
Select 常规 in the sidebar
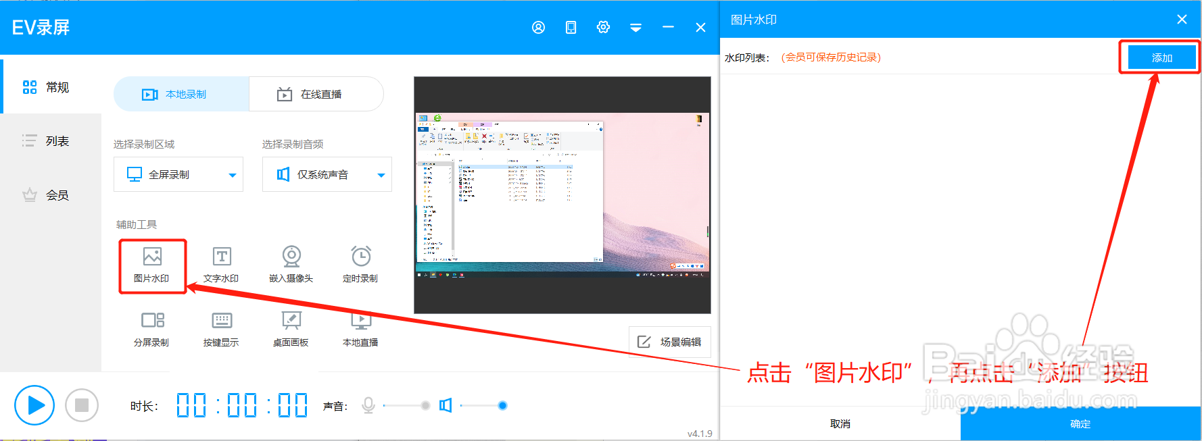[51, 87]
